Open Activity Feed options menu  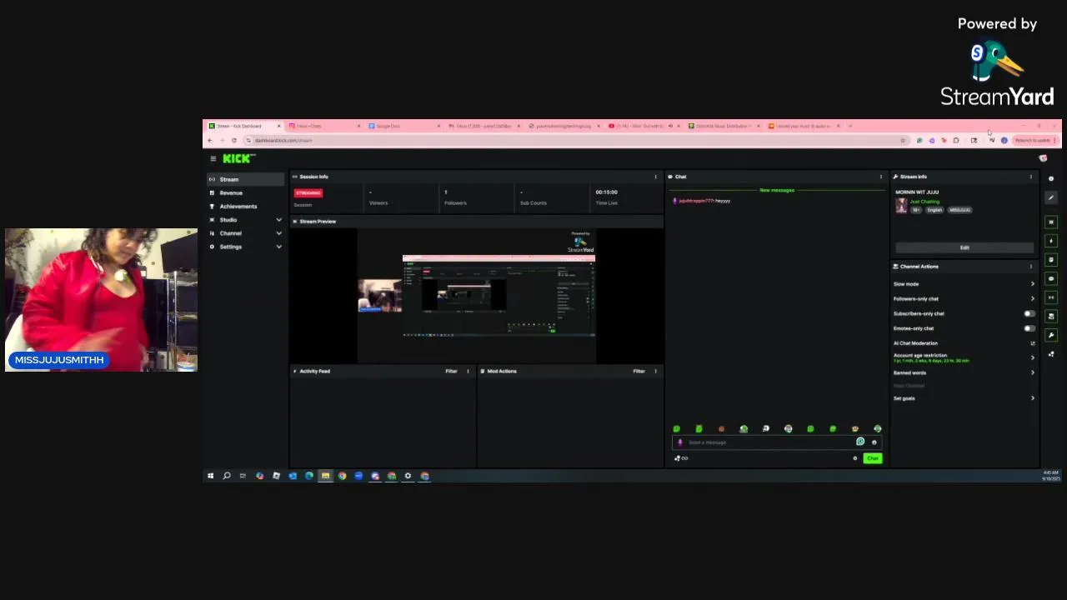pos(468,371)
